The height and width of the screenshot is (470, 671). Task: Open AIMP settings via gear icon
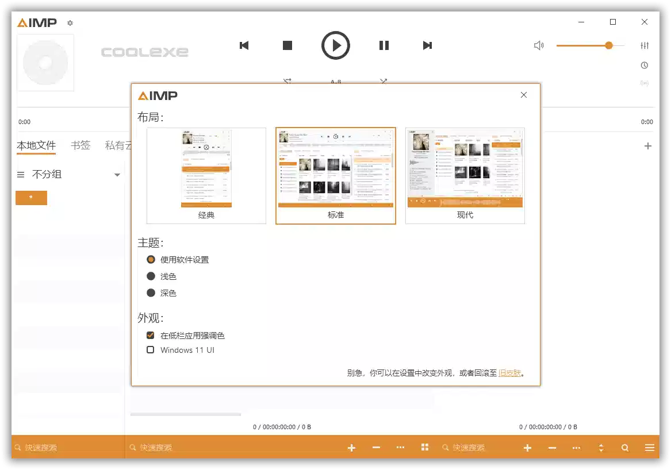(x=70, y=23)
